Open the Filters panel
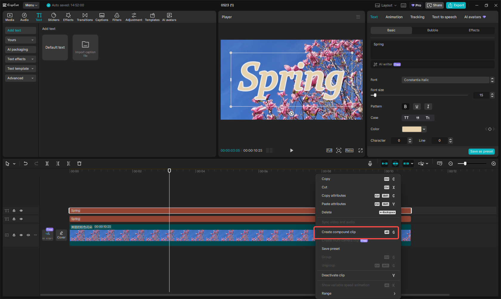The image size is (501, 299). click(117, 17)
